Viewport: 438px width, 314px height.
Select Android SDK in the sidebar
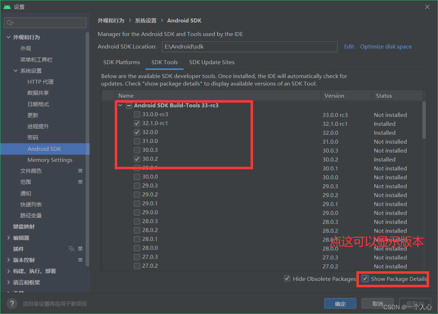pyautogui.click(x=44, y=149)
